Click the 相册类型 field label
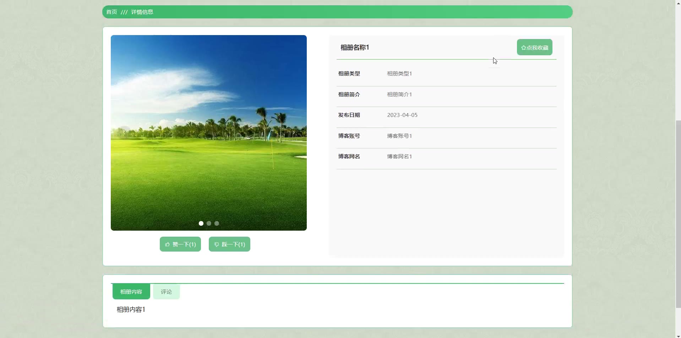The width and height of the screenshot is (681, 338). [x=349, y=73]
